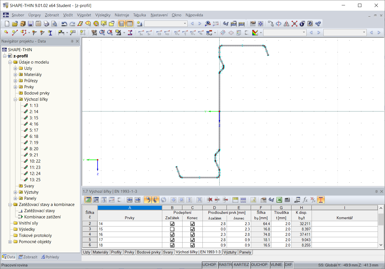The height and width of the screenshot is (269, 385).
Task: Click the red X delete-selection icon
Action: pos(294,24)
